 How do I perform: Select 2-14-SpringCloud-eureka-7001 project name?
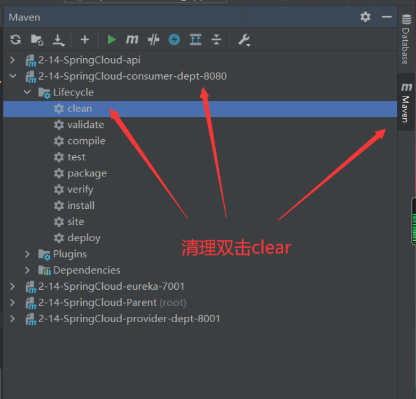point(111,286)
